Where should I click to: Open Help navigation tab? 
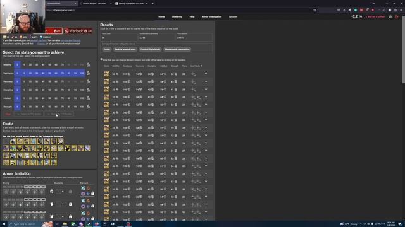(x=192, y=17)
